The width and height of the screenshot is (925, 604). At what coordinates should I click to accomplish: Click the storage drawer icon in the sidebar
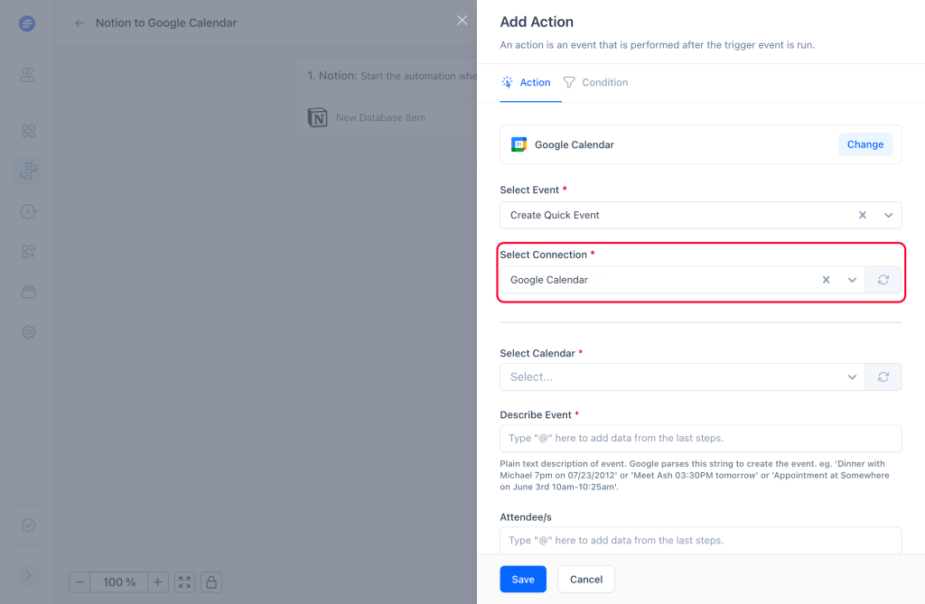pos(28,292)
